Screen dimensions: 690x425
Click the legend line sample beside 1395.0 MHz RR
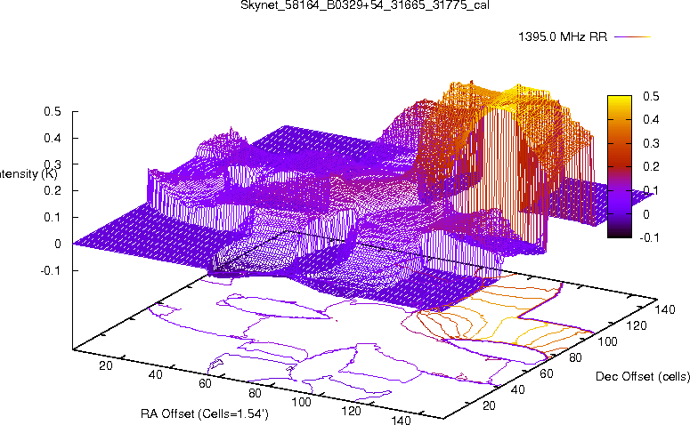(632, 37)
